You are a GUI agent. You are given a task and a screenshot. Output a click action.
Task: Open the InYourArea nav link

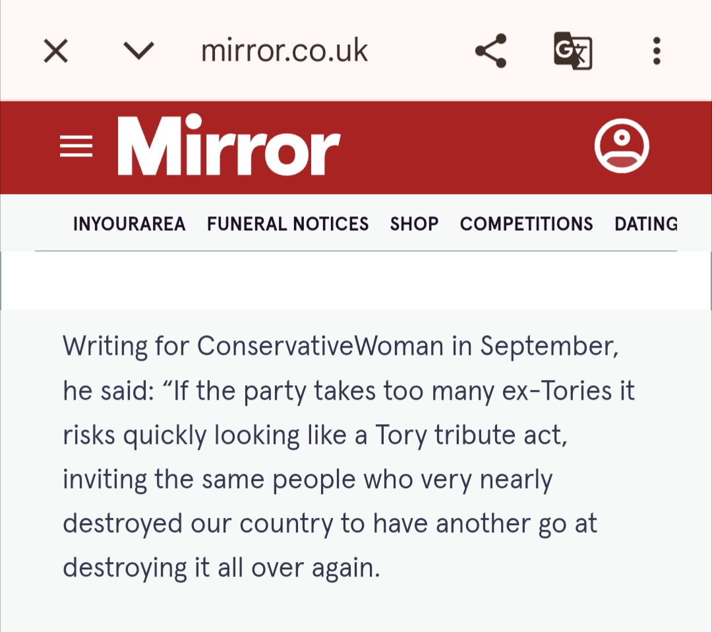tap(129, 224)
